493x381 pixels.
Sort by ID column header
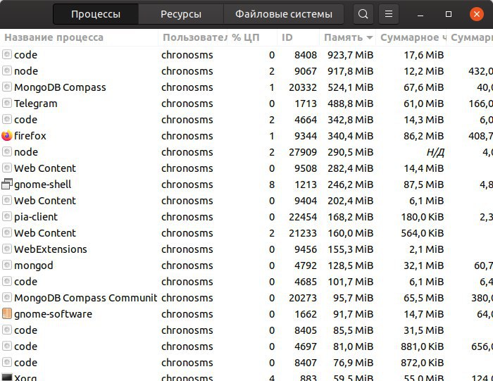tap(298, 37)
